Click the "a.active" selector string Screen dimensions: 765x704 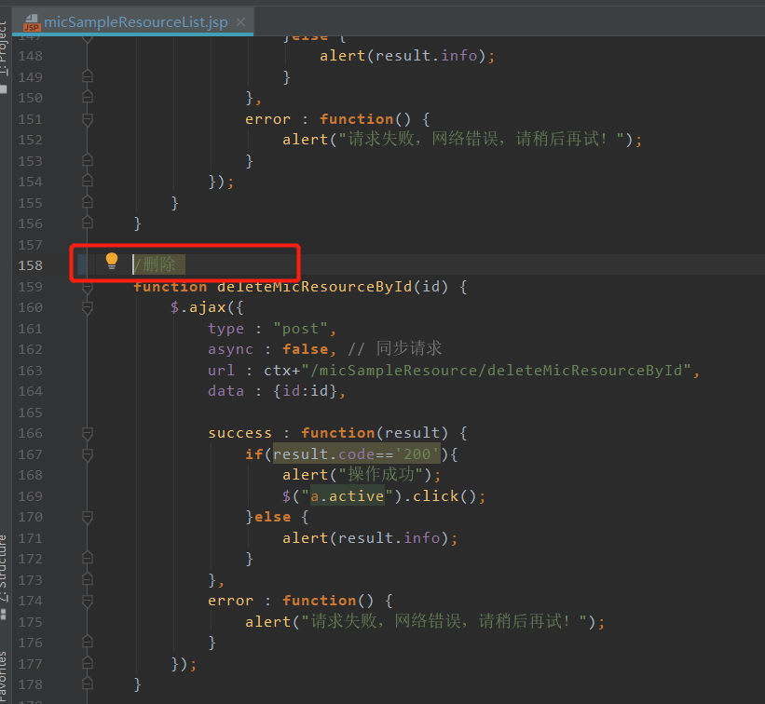click(348, 496)
